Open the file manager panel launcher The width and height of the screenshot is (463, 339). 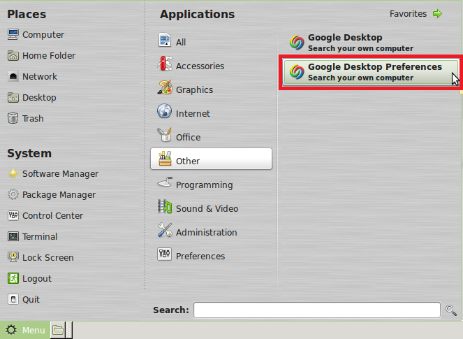coord(58,330)
